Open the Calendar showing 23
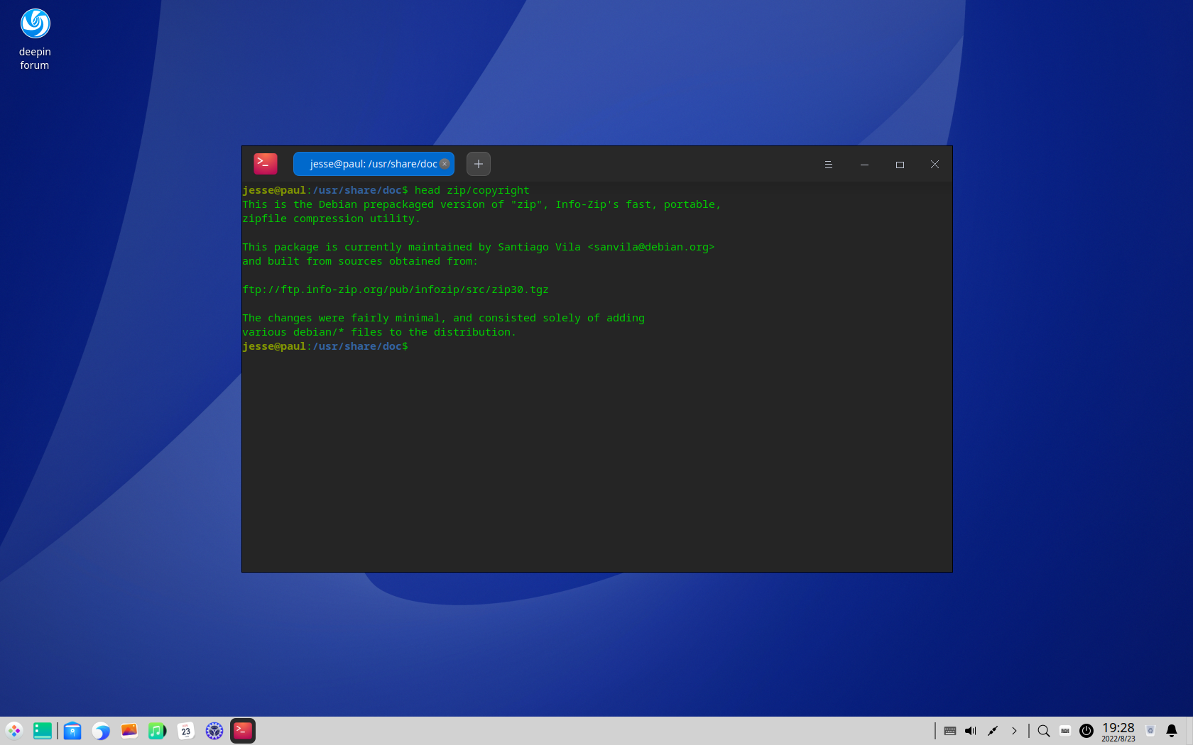The image size is (1193, 745). (x=186, y=731)
